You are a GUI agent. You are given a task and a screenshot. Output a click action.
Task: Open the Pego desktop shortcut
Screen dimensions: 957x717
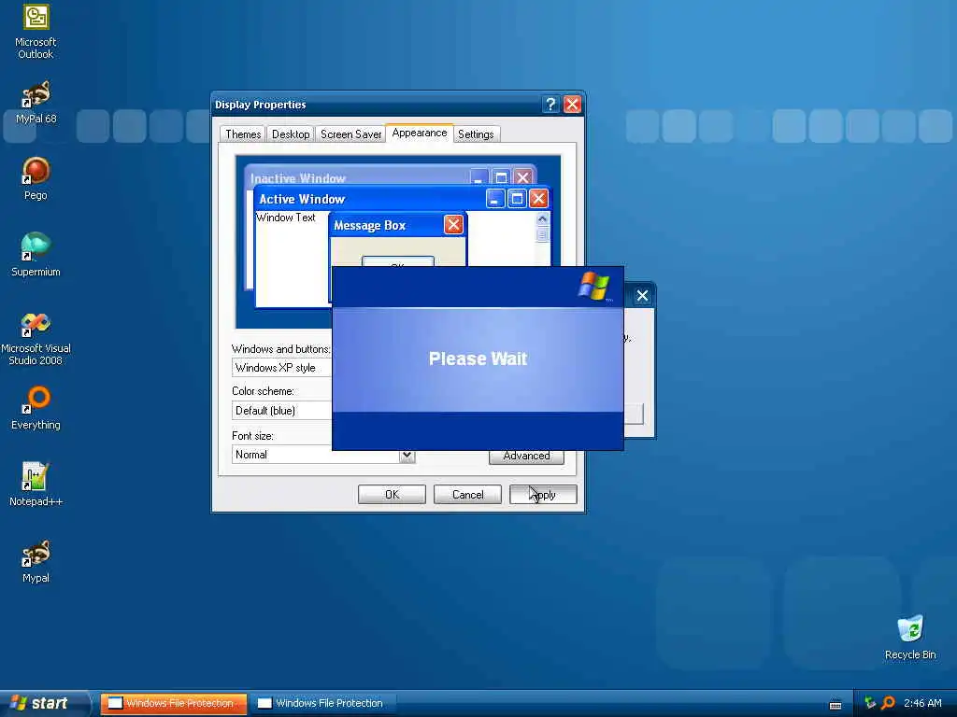pos(36,178)
